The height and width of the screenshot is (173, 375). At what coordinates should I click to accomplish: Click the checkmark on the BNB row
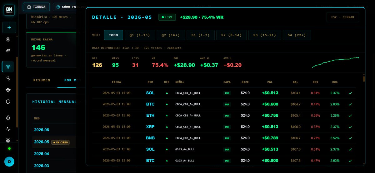point(350,138)
